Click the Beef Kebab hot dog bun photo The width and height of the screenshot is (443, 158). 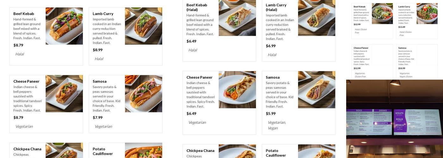coord(64,26)
